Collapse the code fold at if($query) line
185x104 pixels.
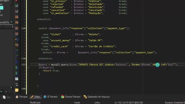click(28, 68)
